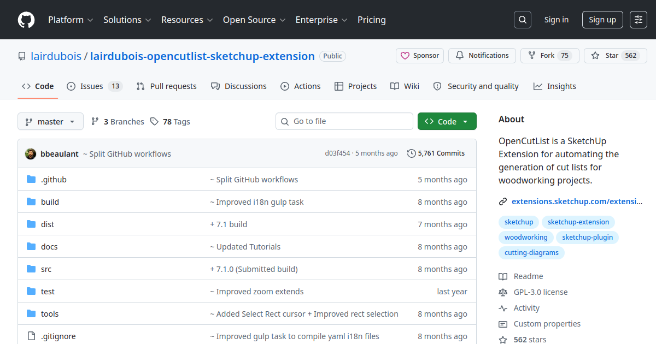Click the star icon on Star button

tap(595, 56)
